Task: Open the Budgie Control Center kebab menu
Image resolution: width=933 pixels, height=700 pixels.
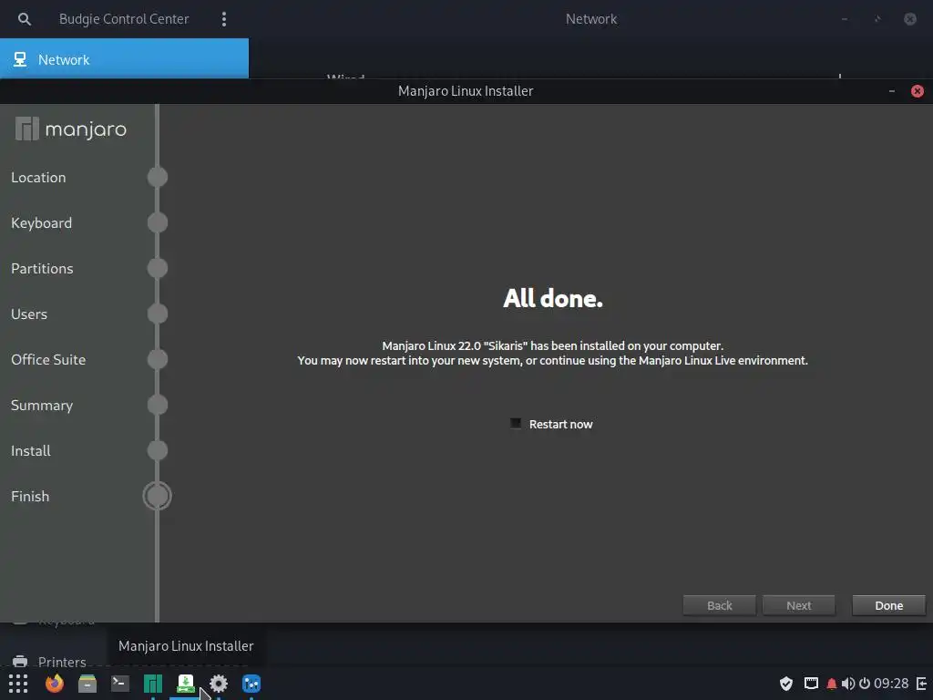Action: click(x=224, y=19)
